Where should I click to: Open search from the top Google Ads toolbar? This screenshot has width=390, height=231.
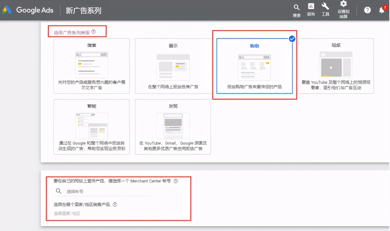tap(296, 8)
